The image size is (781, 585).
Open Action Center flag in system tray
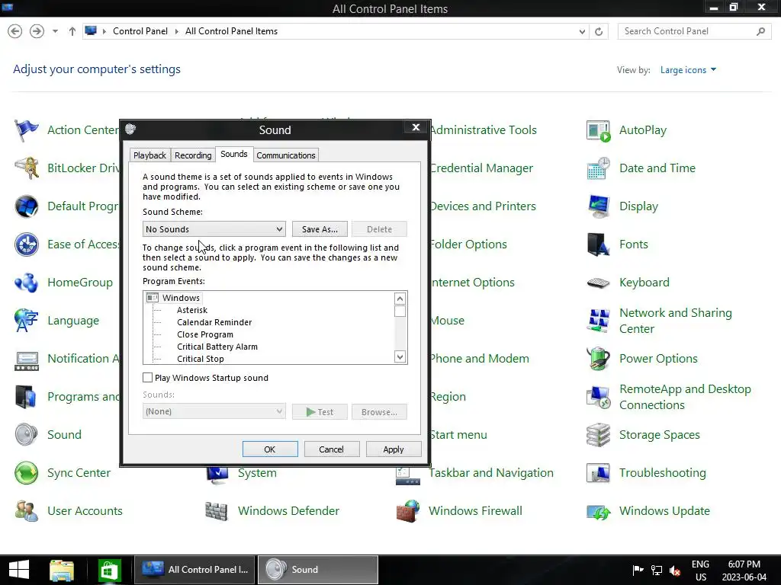point(638,571)
